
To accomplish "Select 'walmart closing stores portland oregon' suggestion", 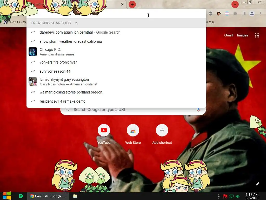I will 116,92.
